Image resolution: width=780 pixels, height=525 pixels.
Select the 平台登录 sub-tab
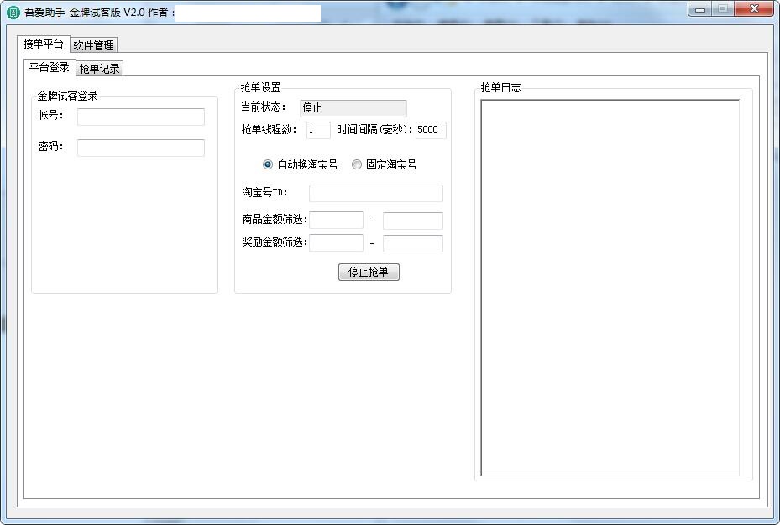pos(49,67)
